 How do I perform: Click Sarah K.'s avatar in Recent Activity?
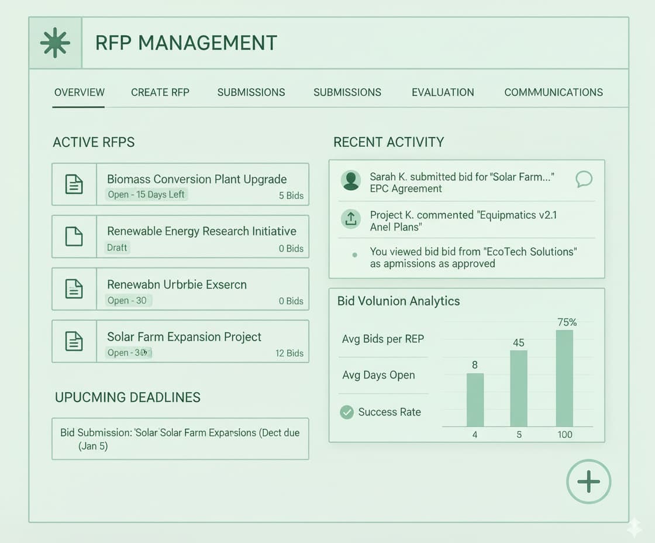tap(351, 180)
